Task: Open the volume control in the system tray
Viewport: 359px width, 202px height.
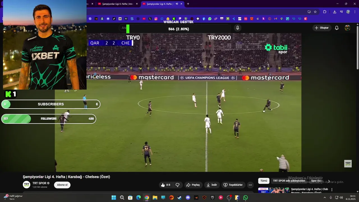Action: [341, 198]
